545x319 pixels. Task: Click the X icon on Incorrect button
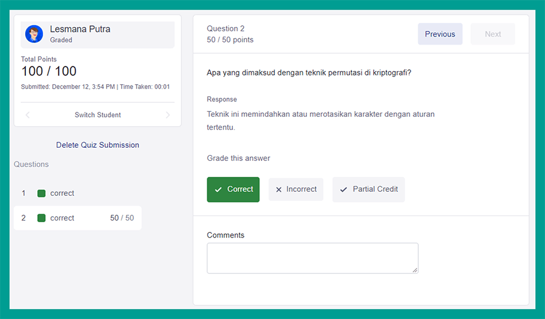279,190
